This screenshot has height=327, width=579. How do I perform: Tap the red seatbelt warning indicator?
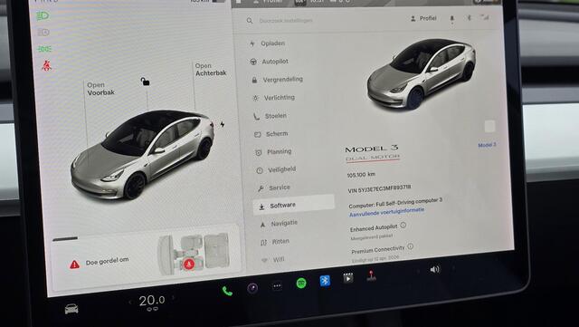click(x=46, y=66)
